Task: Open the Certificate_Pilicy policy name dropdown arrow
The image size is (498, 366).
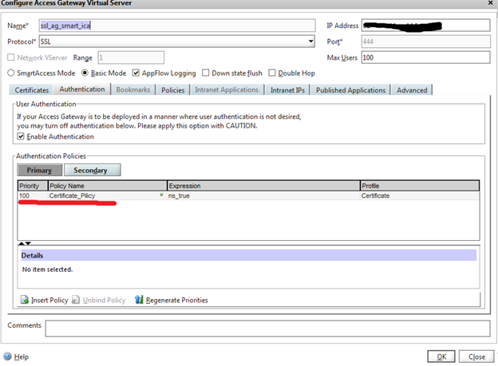Action: point(161,195)
